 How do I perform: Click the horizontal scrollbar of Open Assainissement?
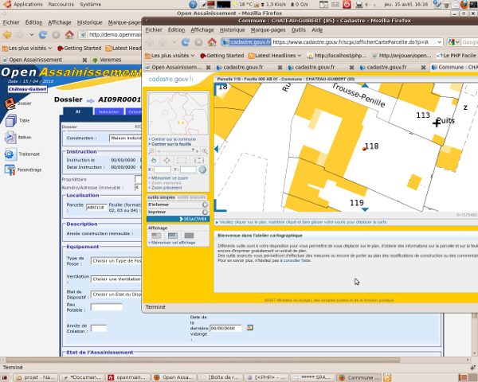(202, 360)
